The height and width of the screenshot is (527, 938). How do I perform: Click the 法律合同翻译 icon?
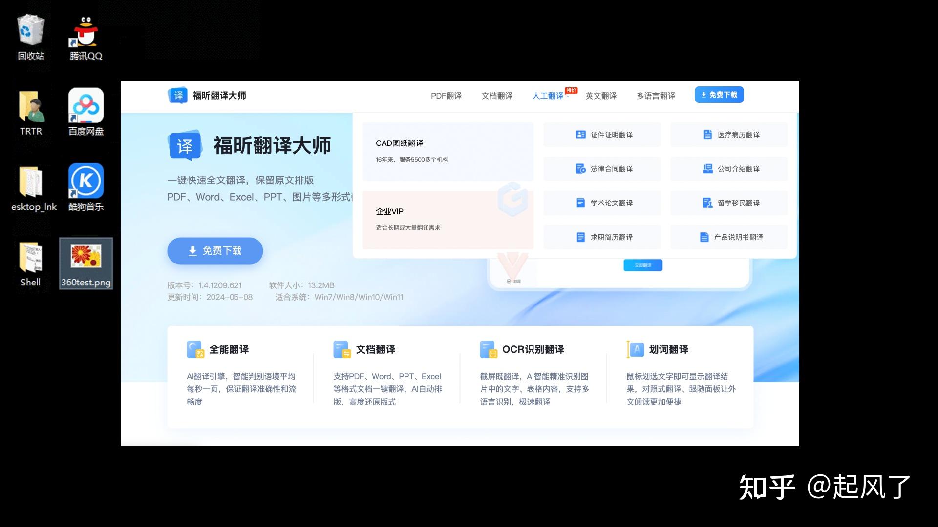click(x=580, y=169)
